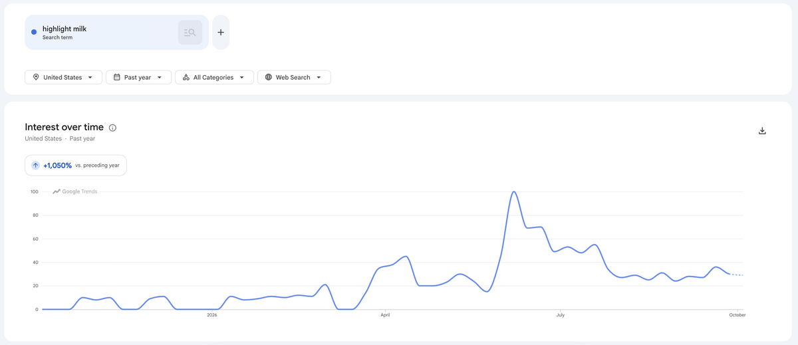
Task: Open the Web Search type dropdown
Action: click(x=294, y=77)
